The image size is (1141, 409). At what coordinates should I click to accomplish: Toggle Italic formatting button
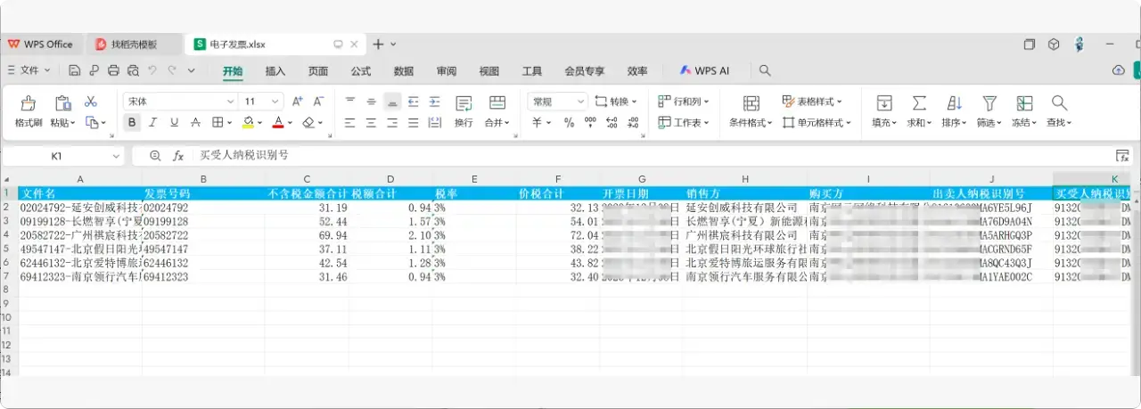pos(153,123)
